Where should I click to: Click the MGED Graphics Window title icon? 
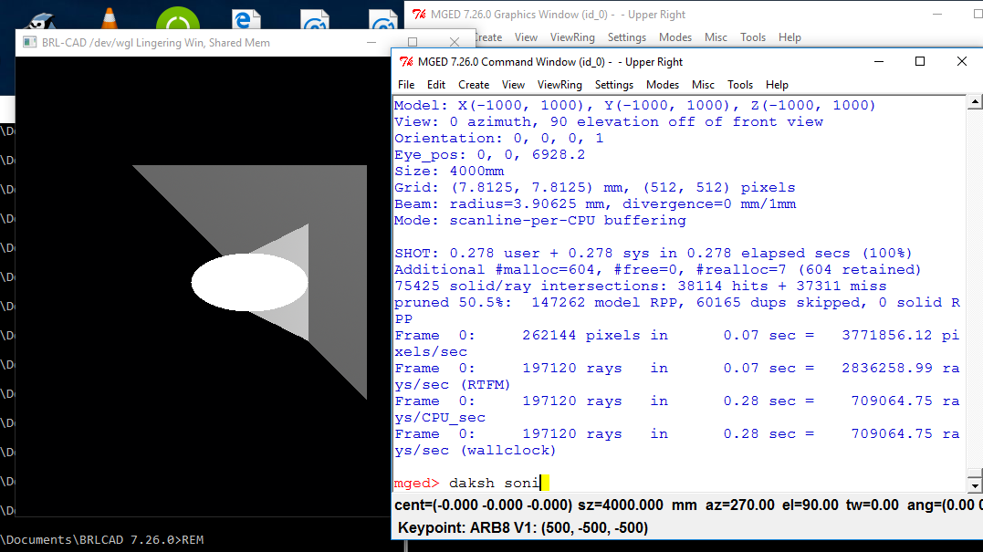420,15
